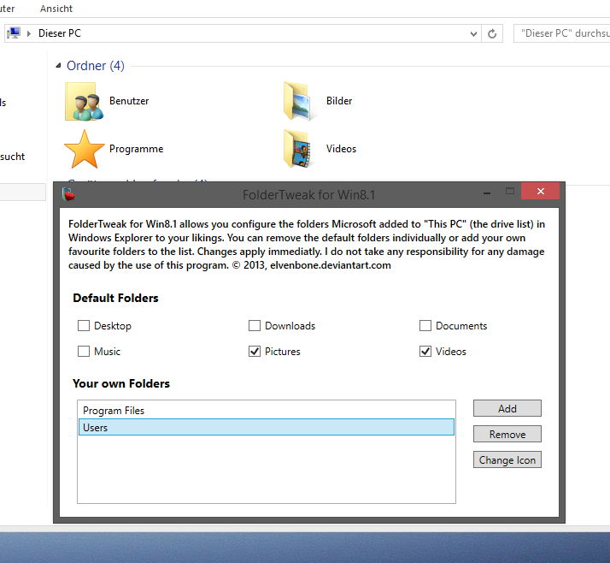Click the Ordner (4) group header text
This screenshot has height=563, width=610.
pos(96,66)
